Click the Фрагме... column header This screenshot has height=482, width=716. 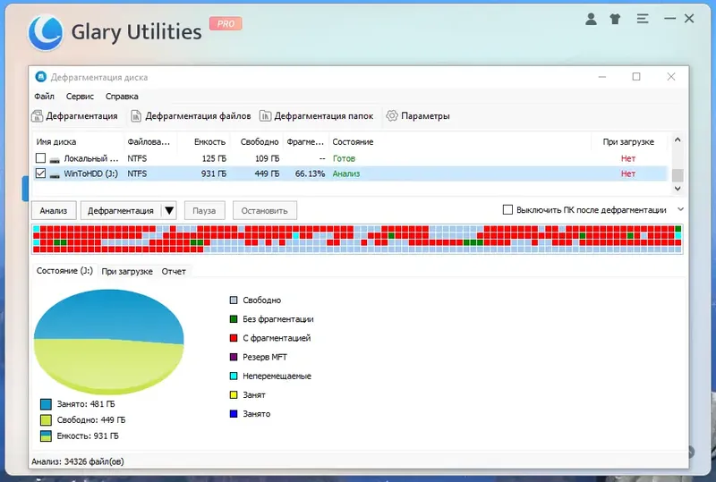[305, 142]
